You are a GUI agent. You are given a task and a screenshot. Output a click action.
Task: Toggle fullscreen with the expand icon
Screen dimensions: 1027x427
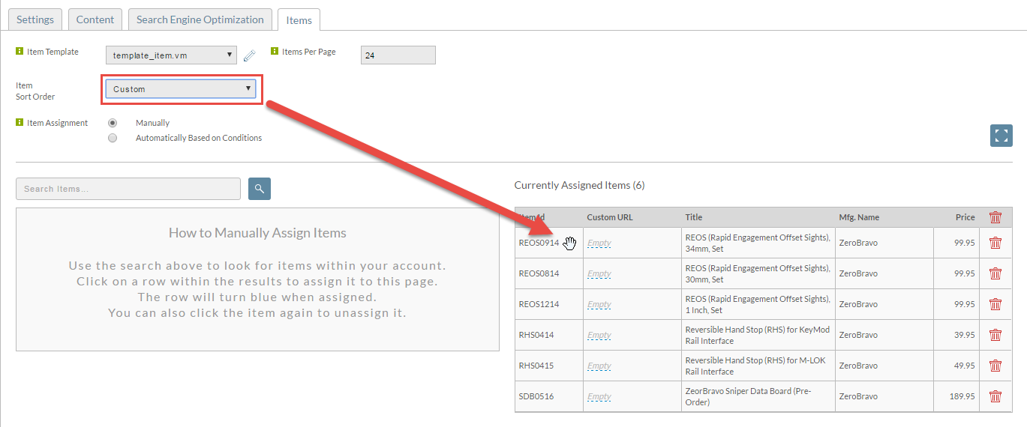coord(1001,136)
